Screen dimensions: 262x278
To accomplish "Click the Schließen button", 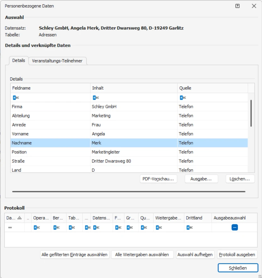I will pos(238,268).
